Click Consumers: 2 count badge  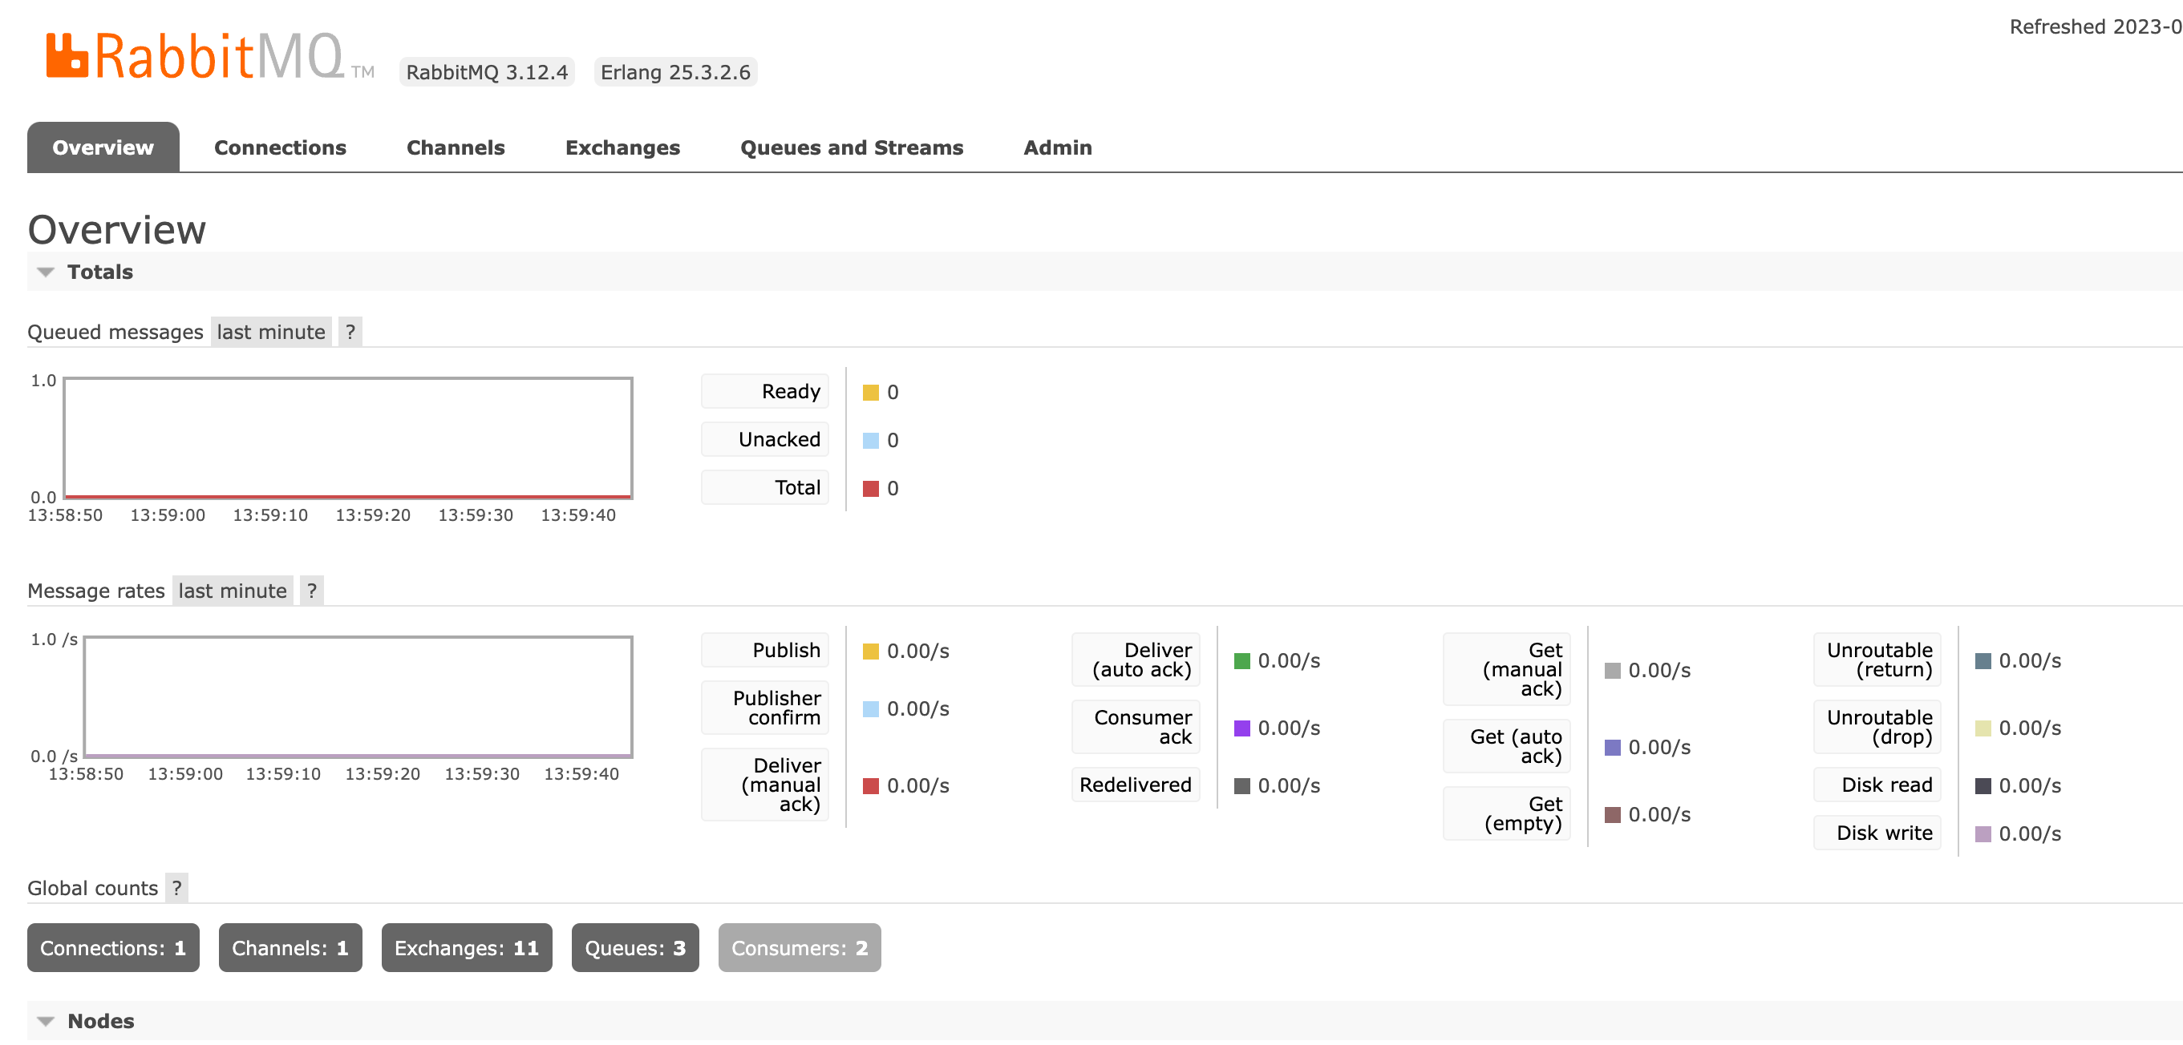pyautogui.click(x=799, y=947)
